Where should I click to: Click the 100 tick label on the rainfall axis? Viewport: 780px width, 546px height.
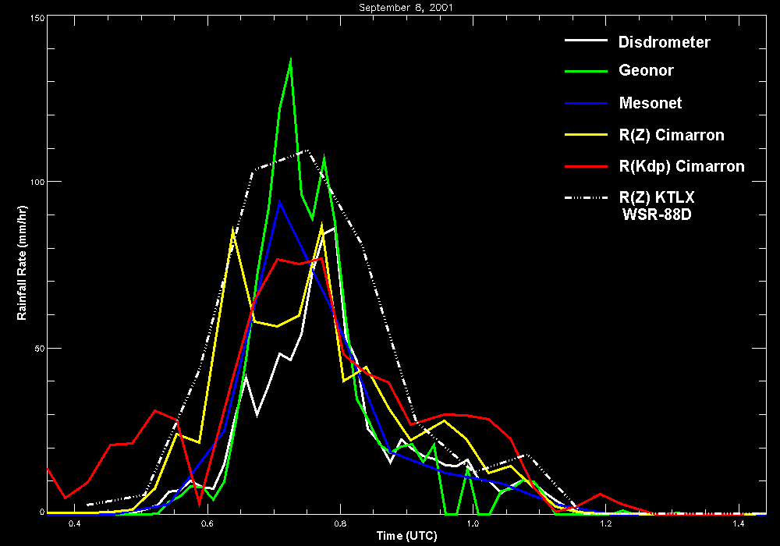(36, 181)
